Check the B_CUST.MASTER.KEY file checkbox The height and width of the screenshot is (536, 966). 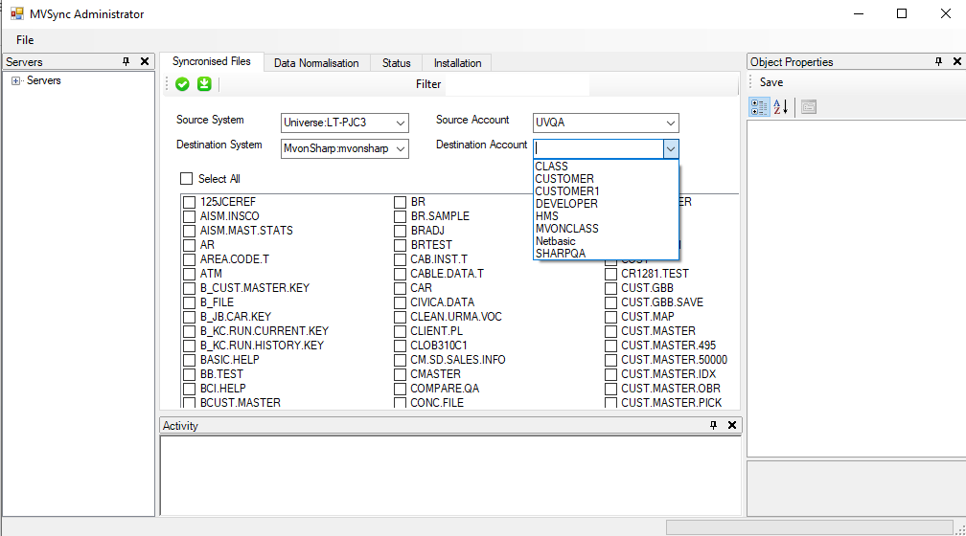coord(189,288)
